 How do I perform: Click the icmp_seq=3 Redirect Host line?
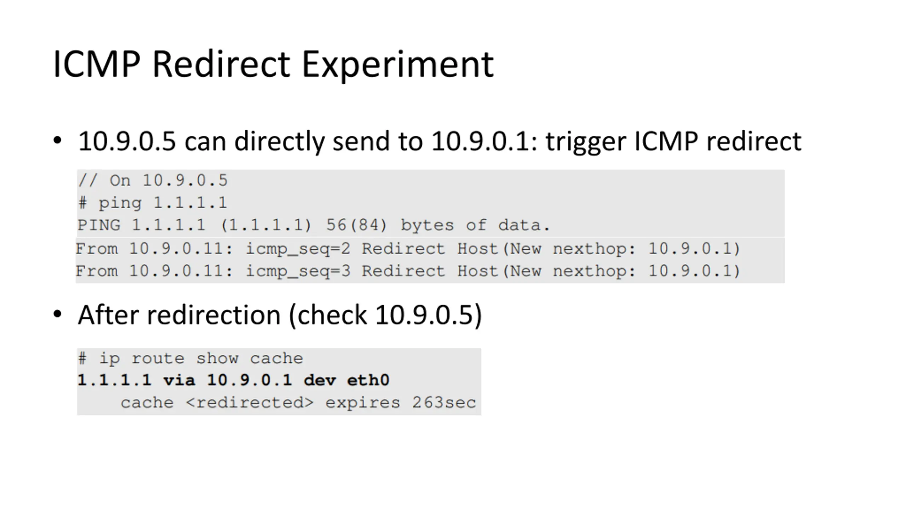coord(408,271)
